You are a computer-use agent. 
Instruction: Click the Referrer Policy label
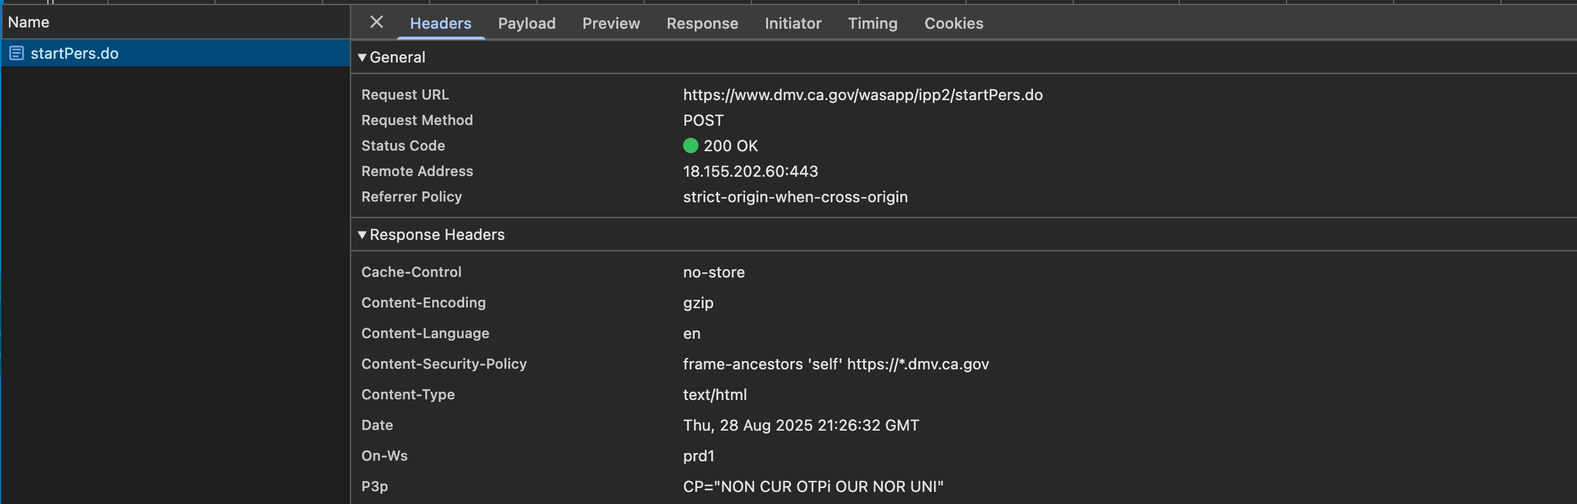[411, 197]
